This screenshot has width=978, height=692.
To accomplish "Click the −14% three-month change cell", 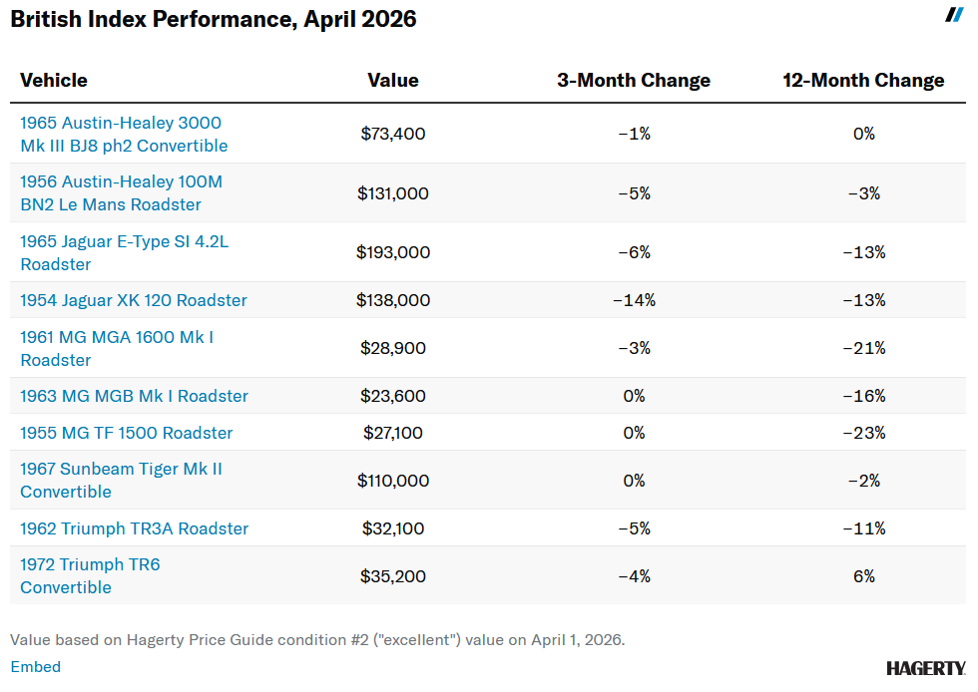I will tap(634, 300).
